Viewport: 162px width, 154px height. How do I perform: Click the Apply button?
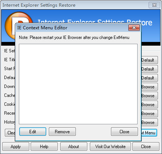click(16, 147)
